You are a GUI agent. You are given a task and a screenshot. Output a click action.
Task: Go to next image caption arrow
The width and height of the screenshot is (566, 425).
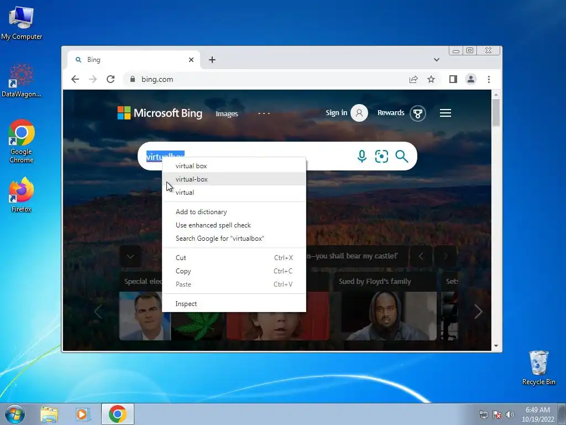pyautogui.click(x=446, y=256)
